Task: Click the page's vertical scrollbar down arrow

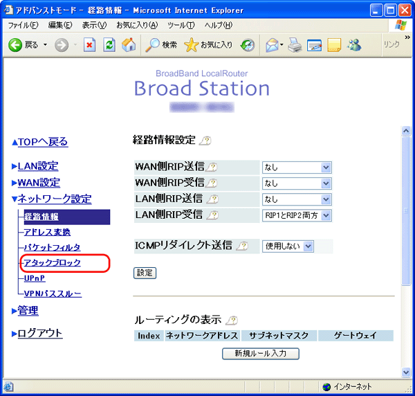Action: [406, 372]
